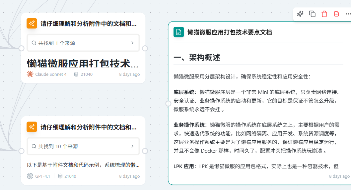
Task: Click chevron arrow in top sources box
Action: tap(132, 43)
